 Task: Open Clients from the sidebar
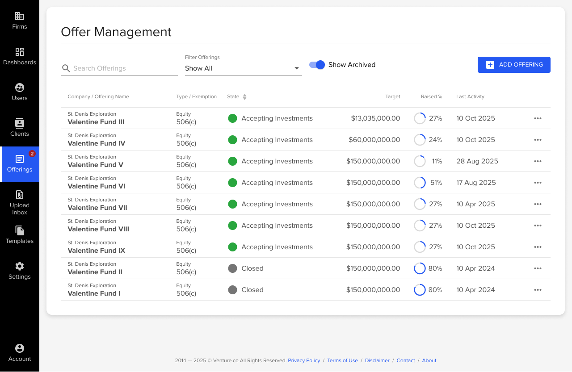(20, 124)
